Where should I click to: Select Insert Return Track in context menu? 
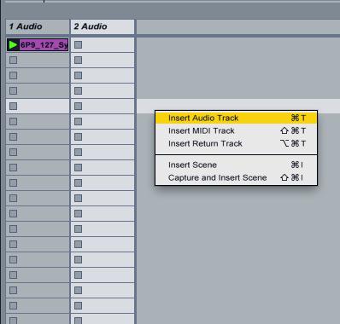(x=236, y=143)
